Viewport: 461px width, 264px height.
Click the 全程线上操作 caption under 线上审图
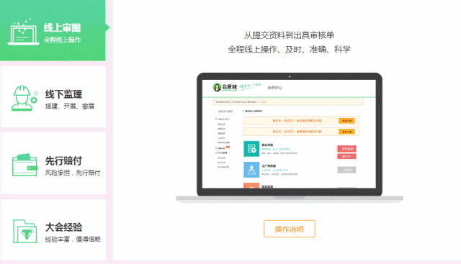pos(63,40)
